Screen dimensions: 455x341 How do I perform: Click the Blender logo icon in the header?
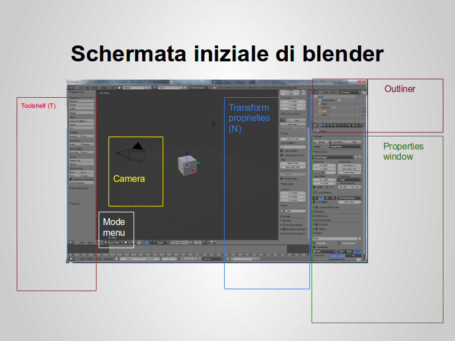click(215, 88)
